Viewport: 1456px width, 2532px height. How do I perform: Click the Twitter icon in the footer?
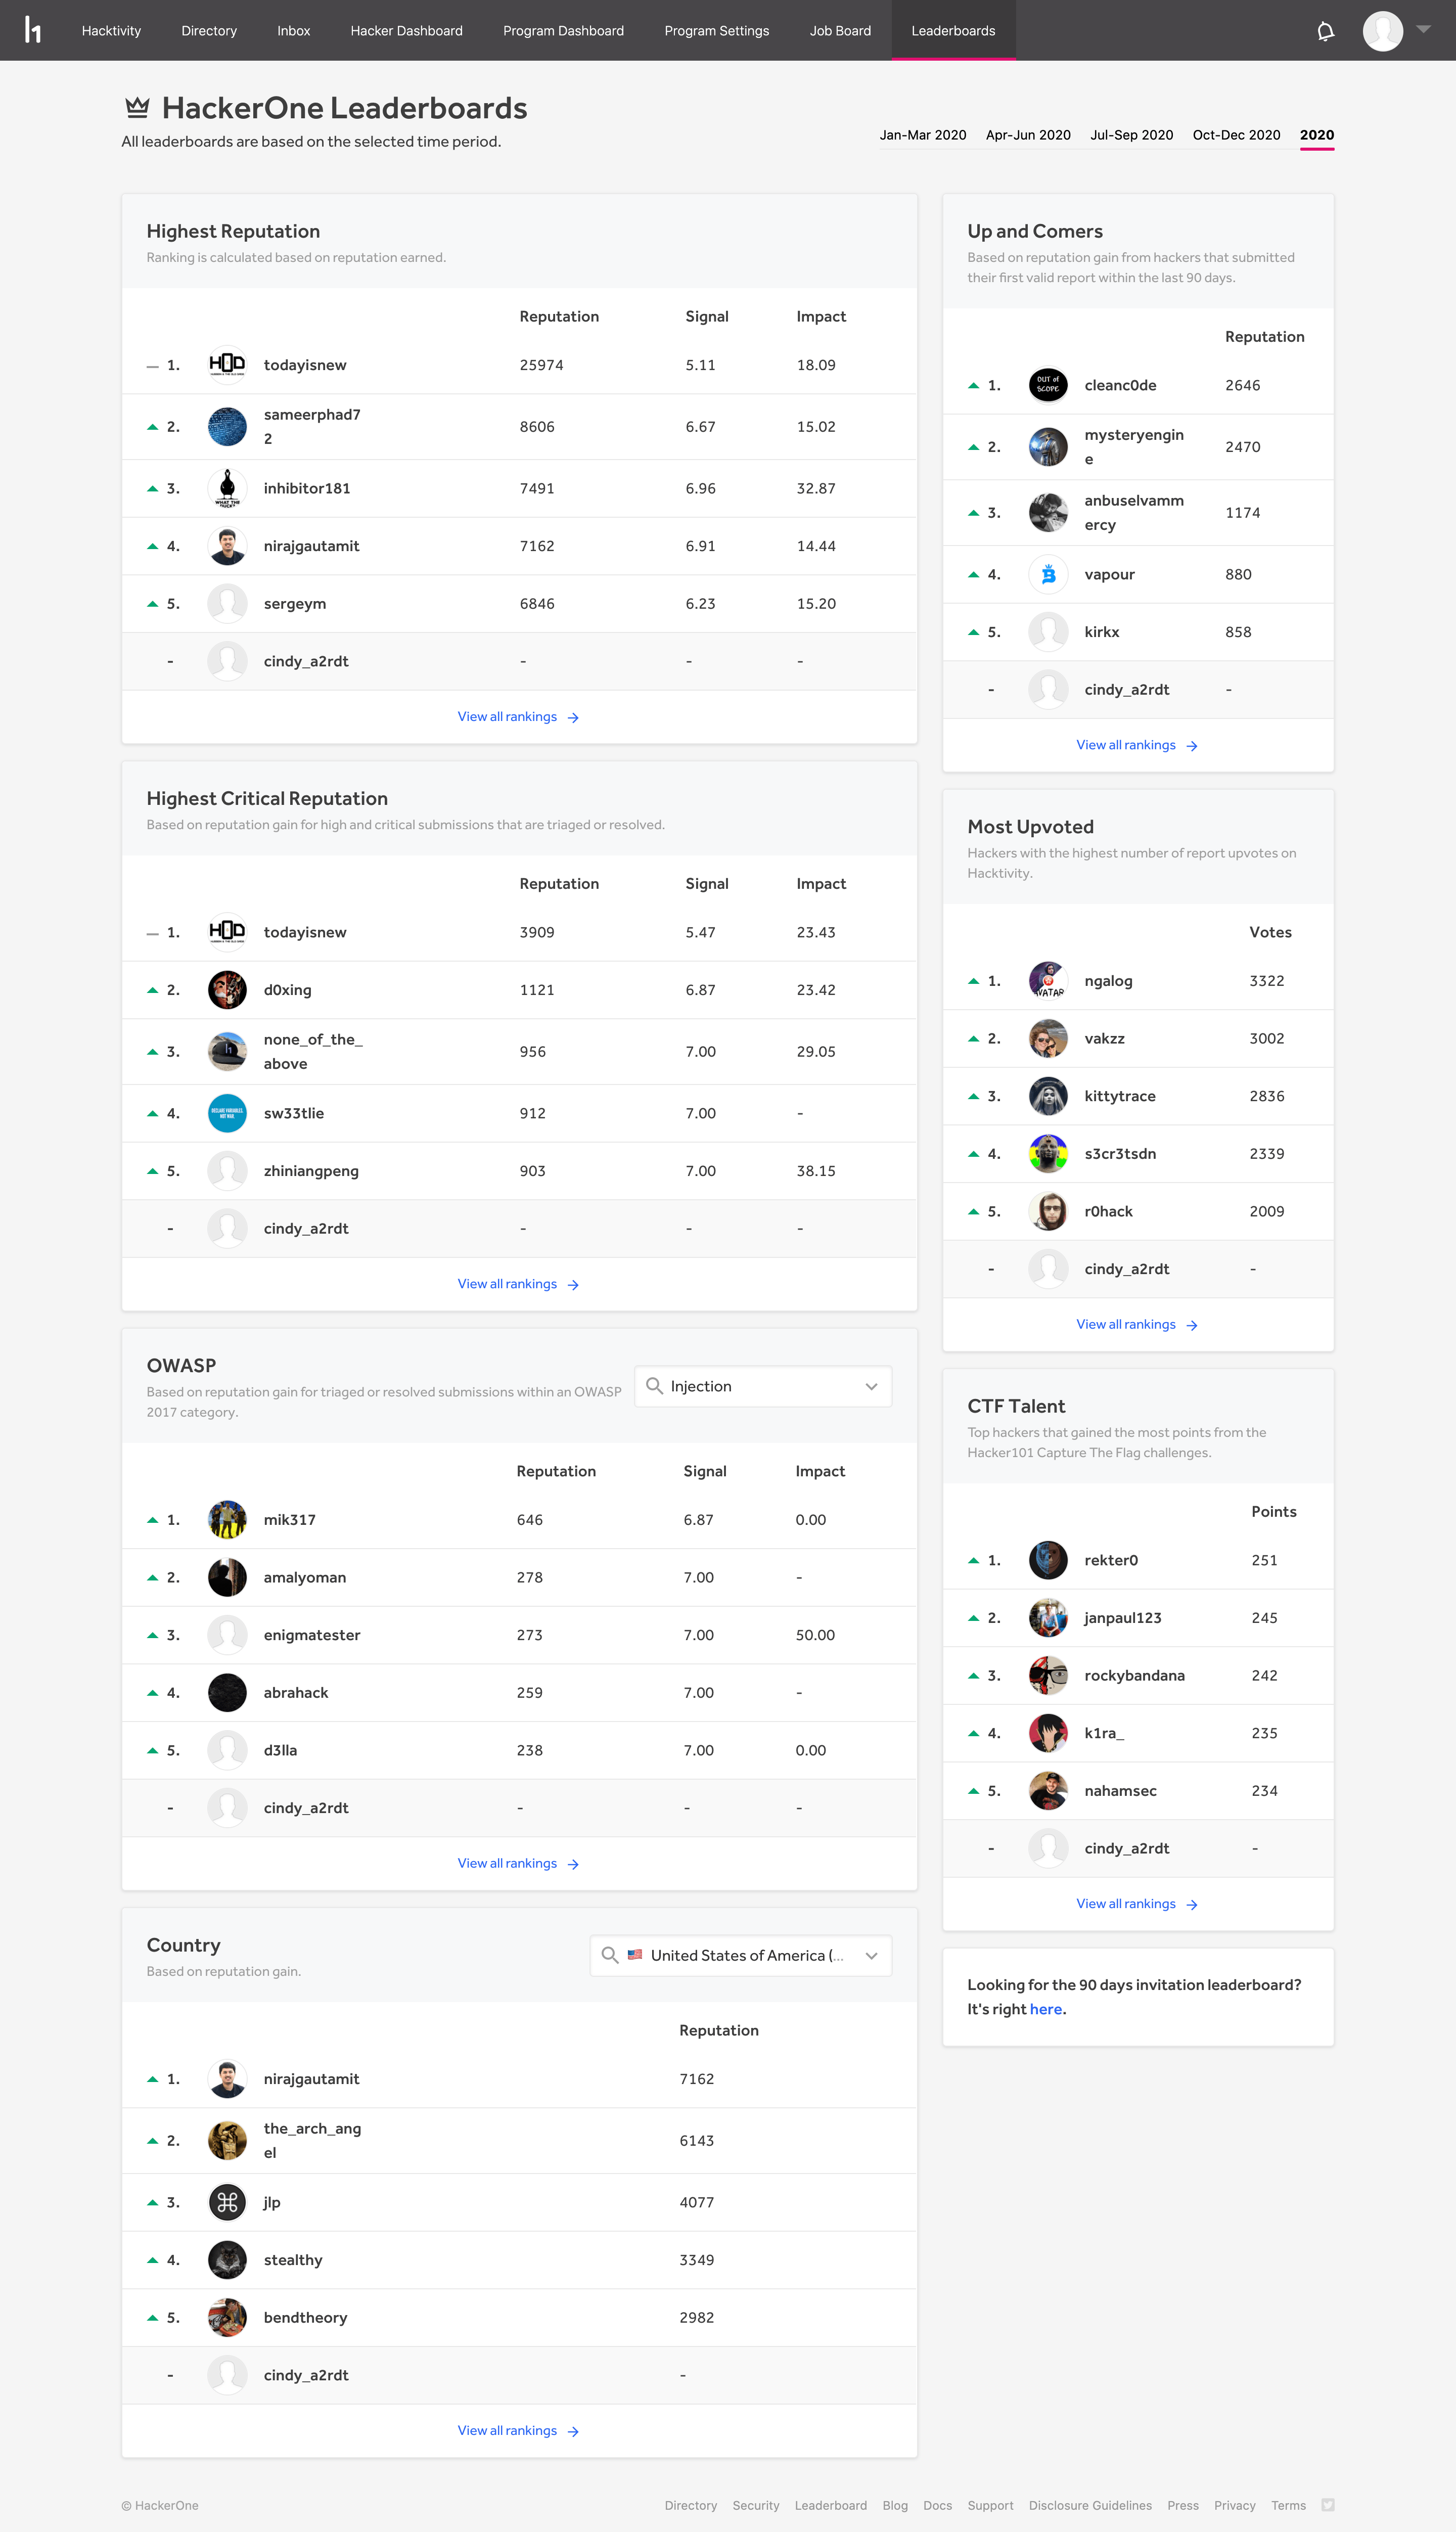coord(1328,2504)
